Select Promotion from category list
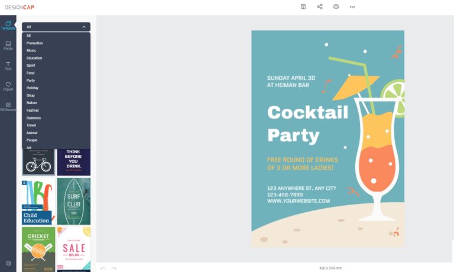The width and height of the screenshot is (454, 272). pyautogui.click(x=35, y=43)
